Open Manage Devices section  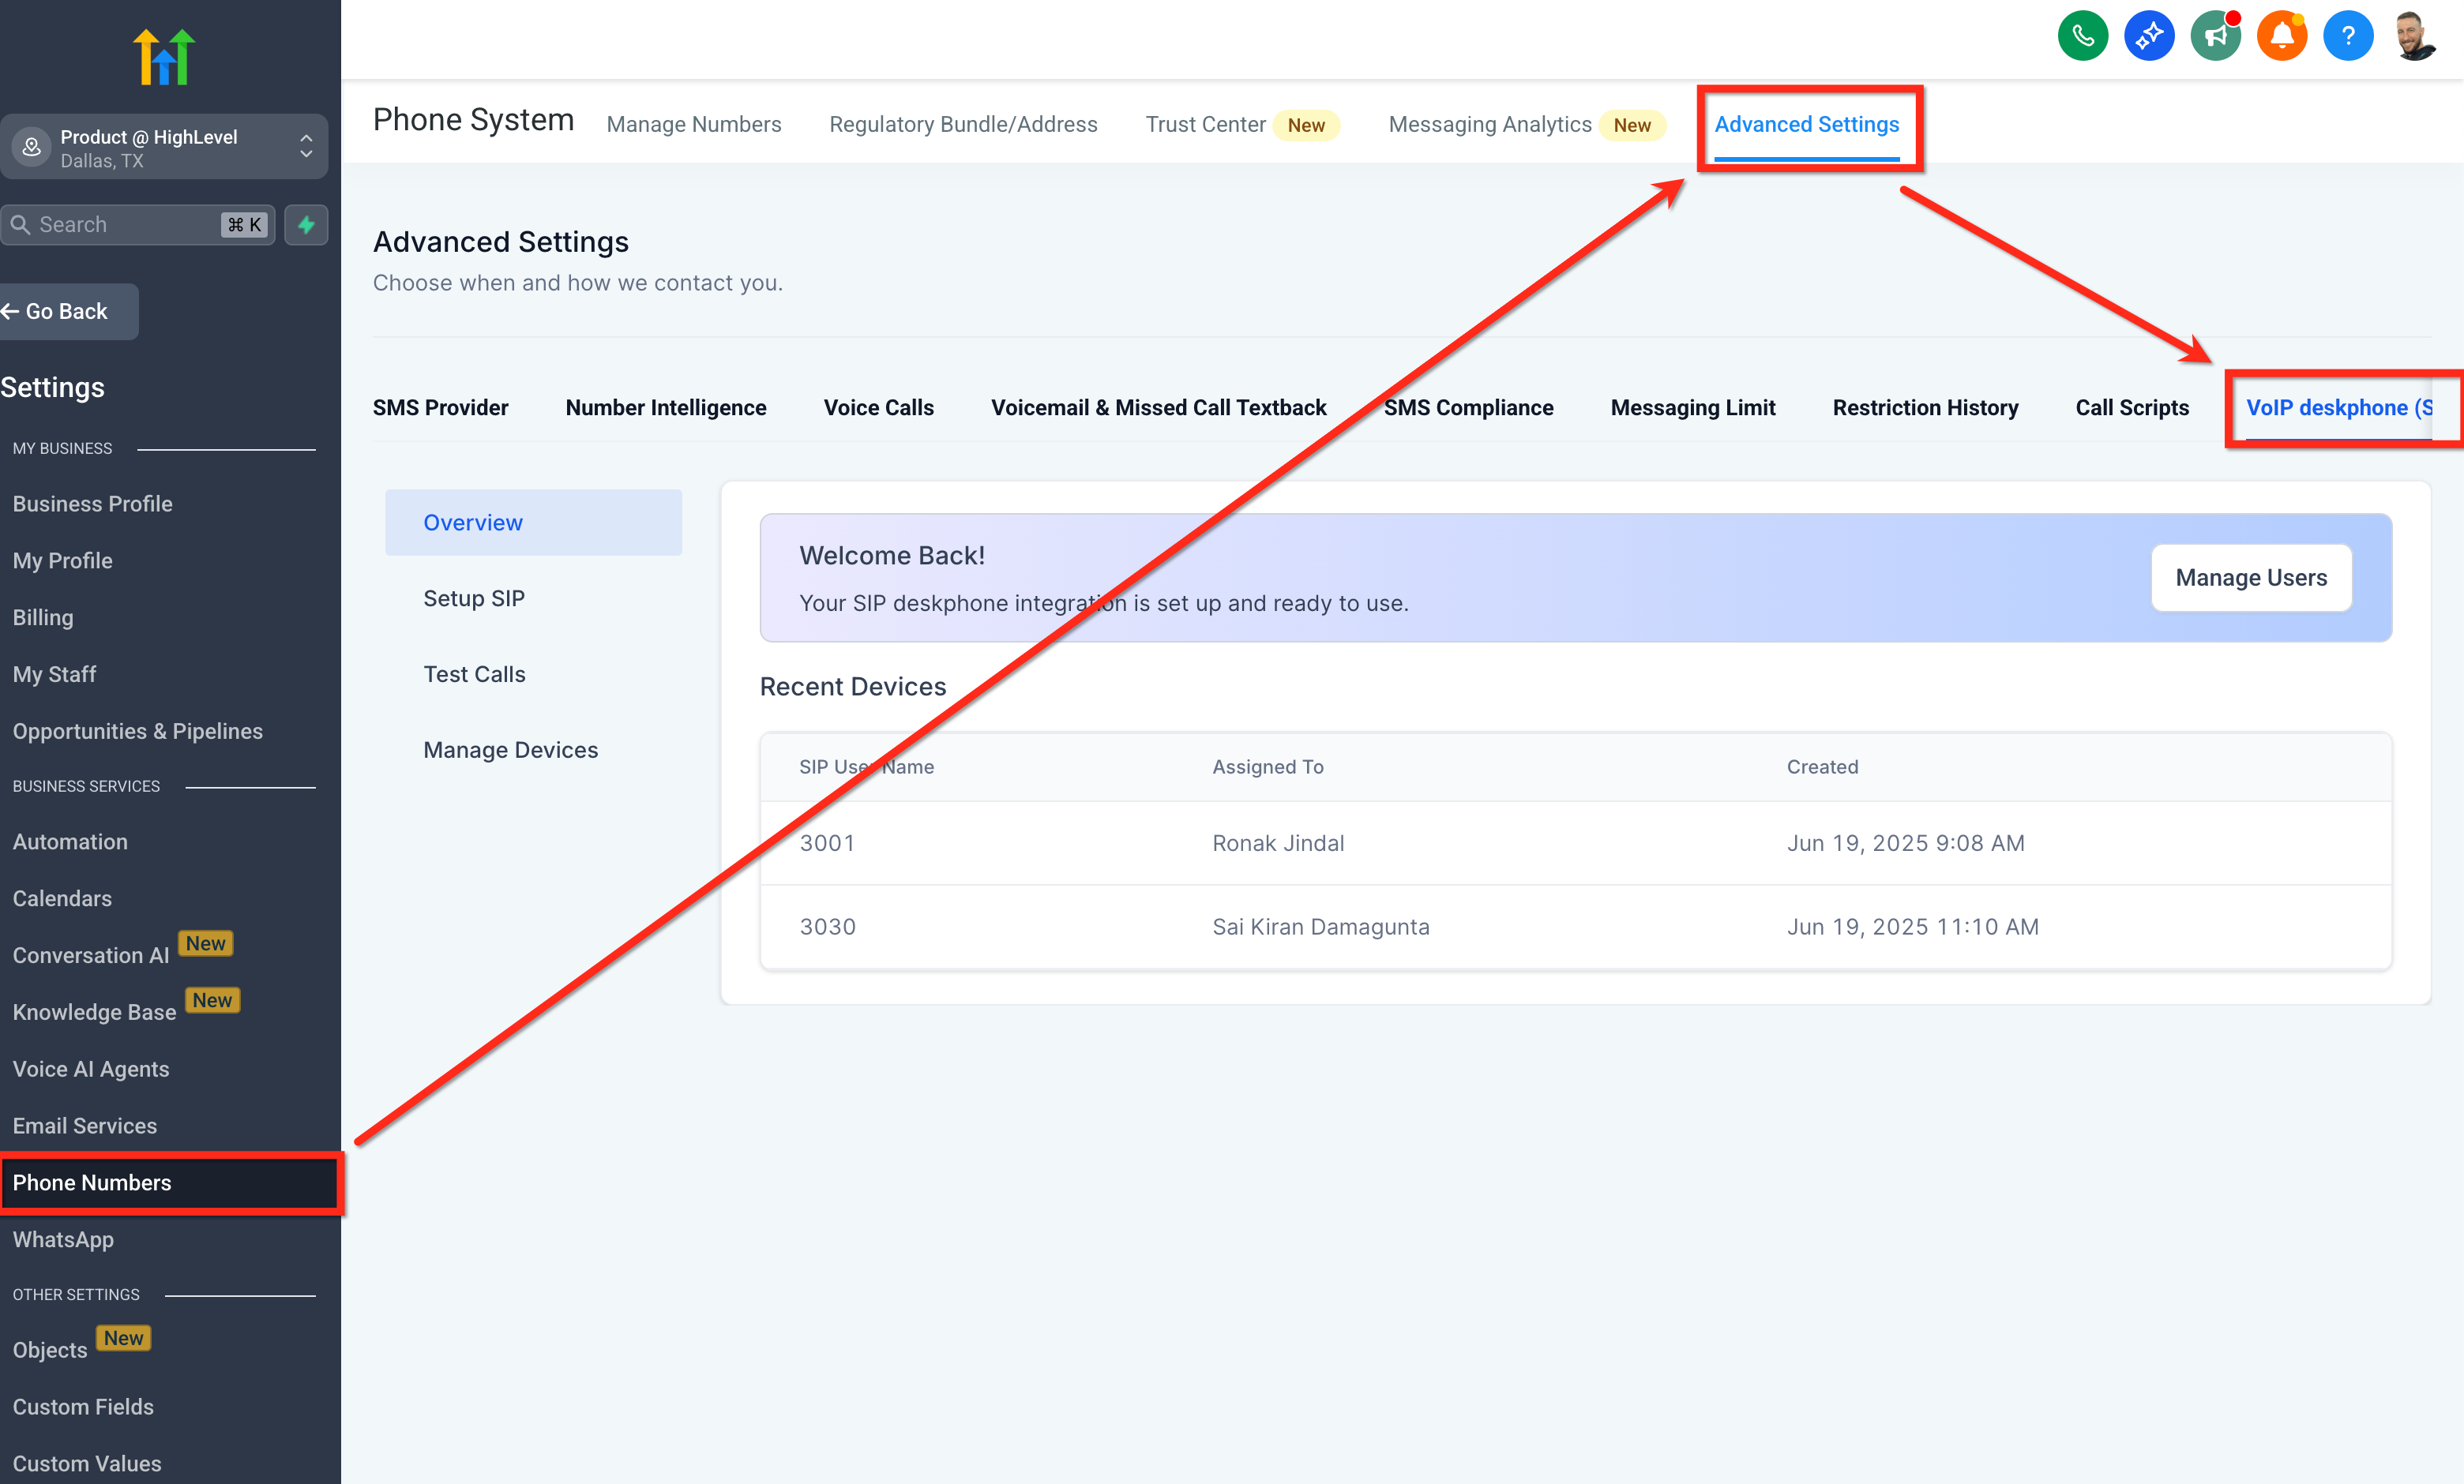click(x=510, y=749)
